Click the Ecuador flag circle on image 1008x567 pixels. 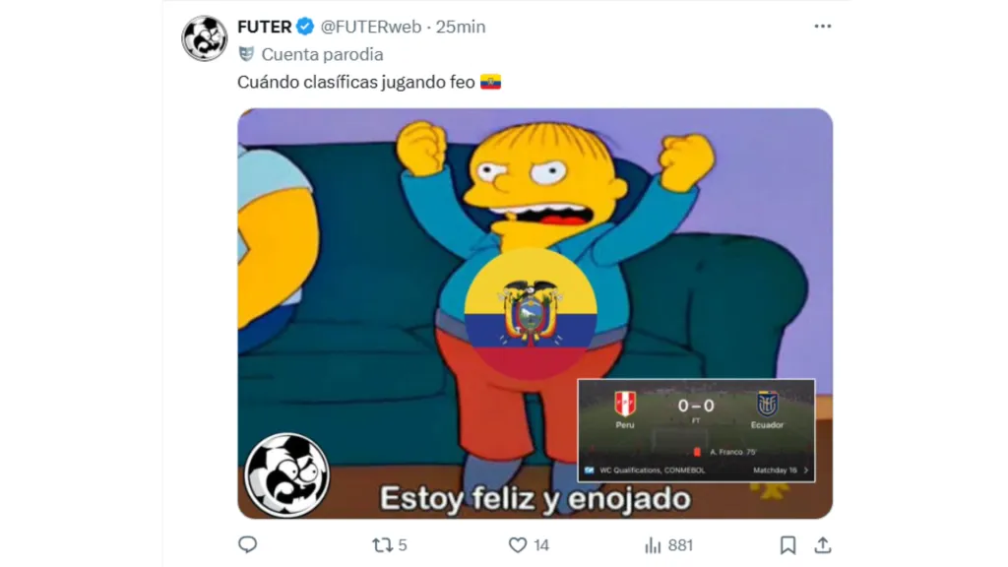click(x=531, y=313)
